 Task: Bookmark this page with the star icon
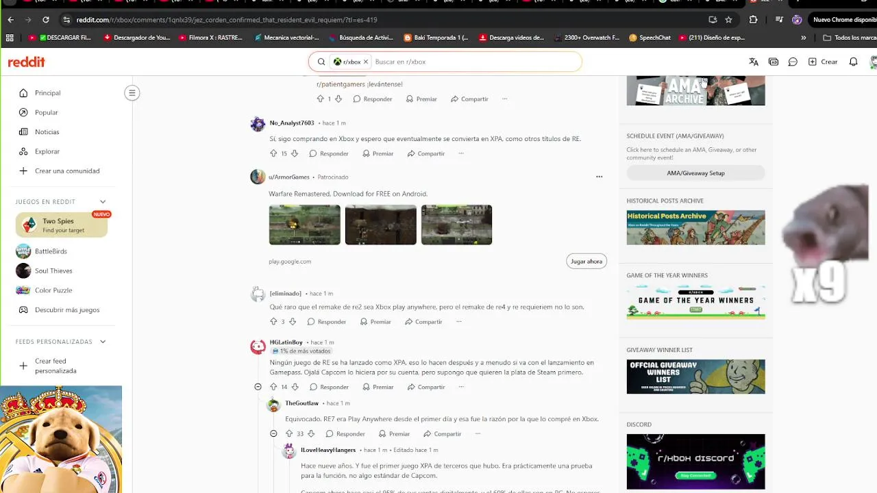(728, 20)
